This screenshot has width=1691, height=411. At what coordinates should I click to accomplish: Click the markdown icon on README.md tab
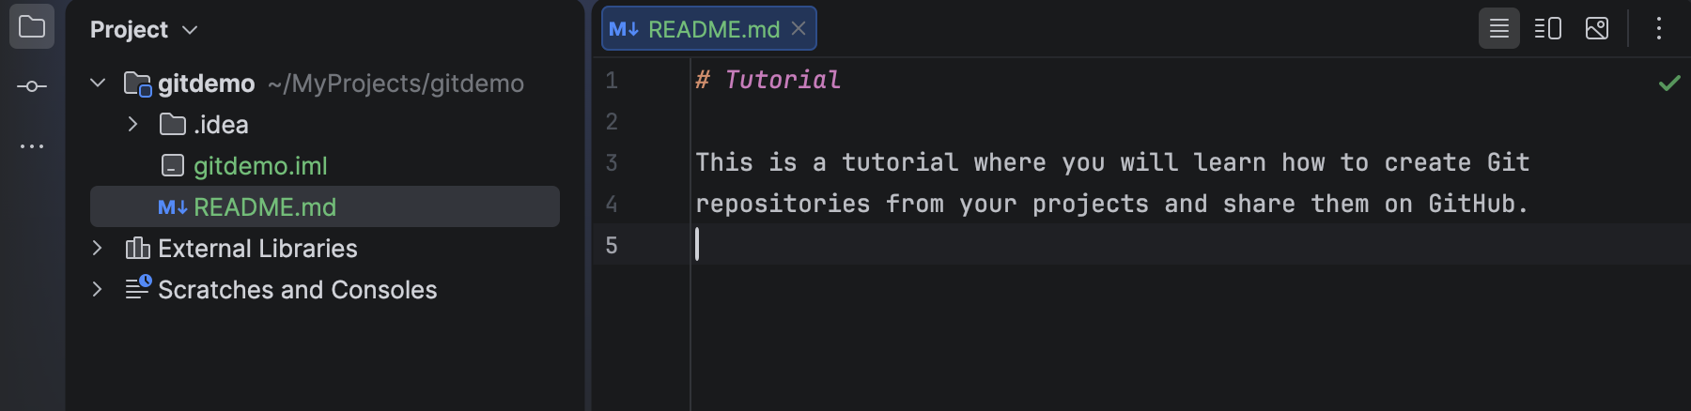click(624, 29)
